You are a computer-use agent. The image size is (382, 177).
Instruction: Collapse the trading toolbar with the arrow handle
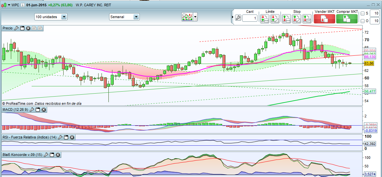click(x=232, y=17)
